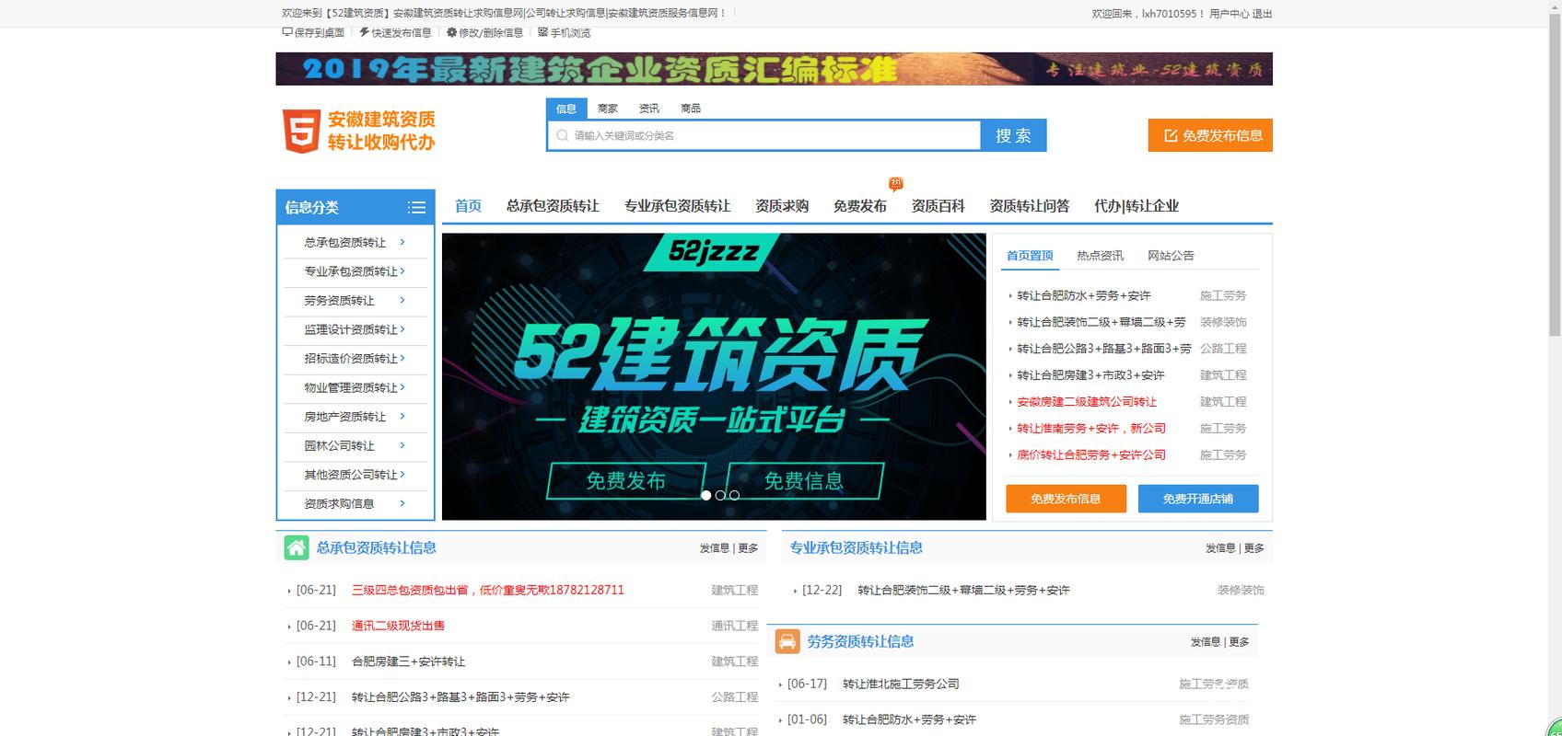Switch to 首页置顶 tab
Viewport: 1562px width, 736px height.
(x=1030, y=256)
